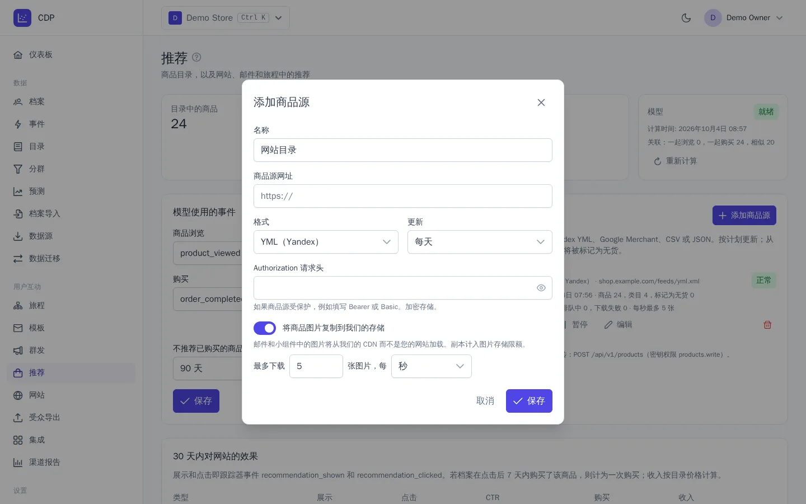Open 旅程 in the sidebar
The image size is (806, 504).
coord(72,306)
